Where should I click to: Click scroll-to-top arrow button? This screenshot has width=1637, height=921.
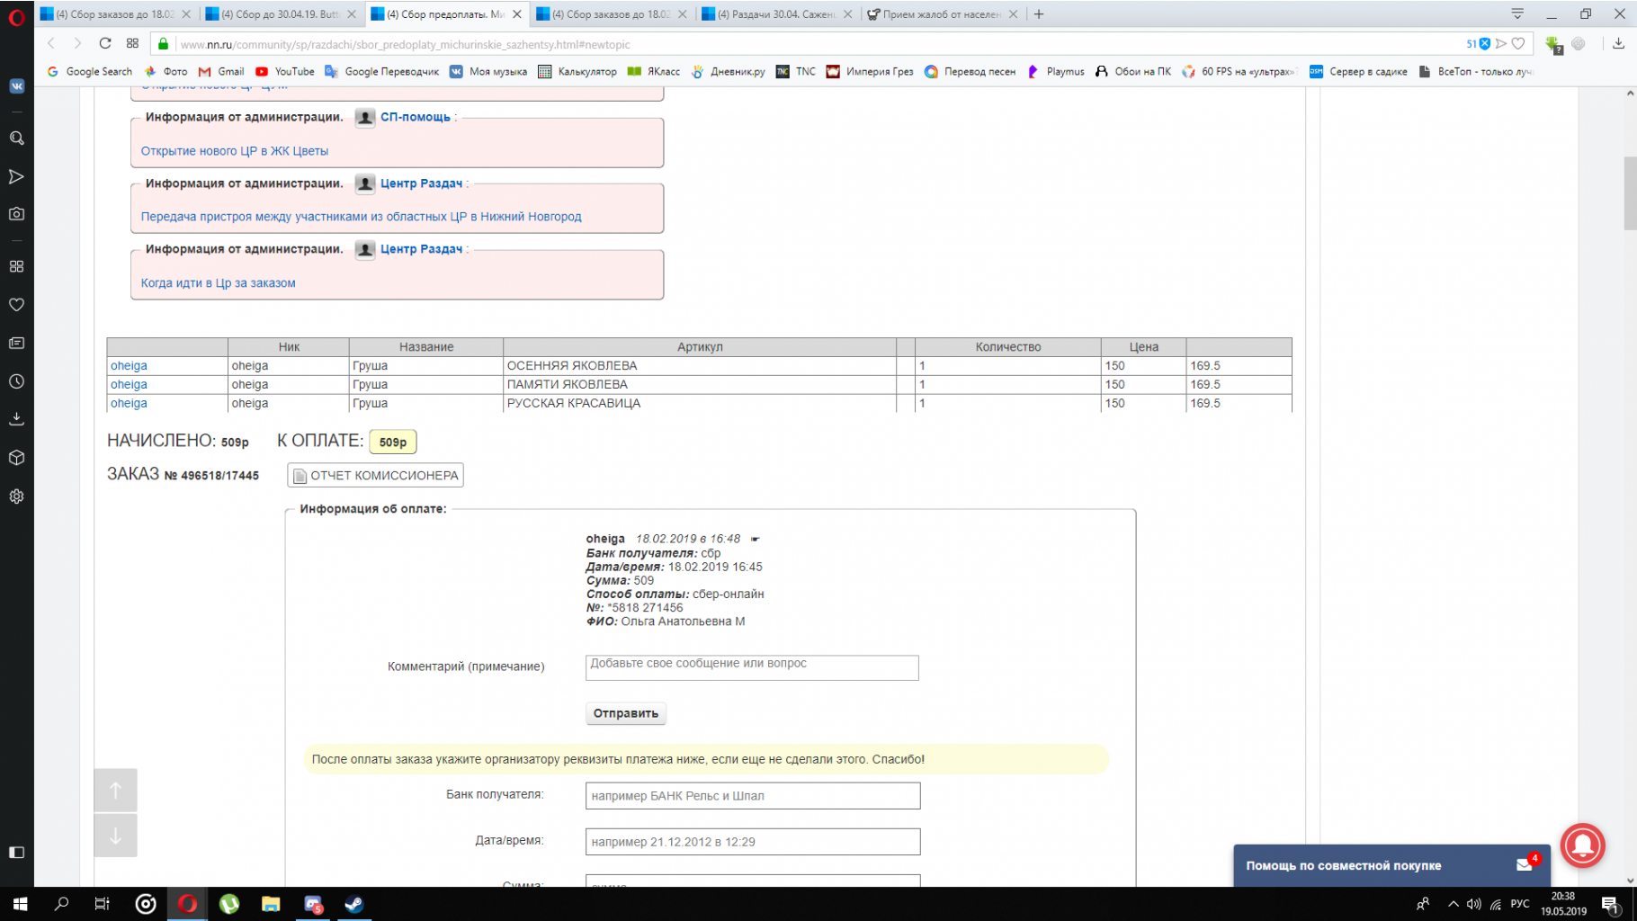click(x=115, y=791)
